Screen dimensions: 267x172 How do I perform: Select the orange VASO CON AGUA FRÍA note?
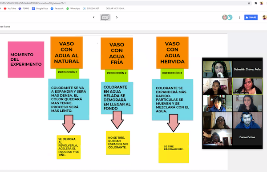[117, 54]
